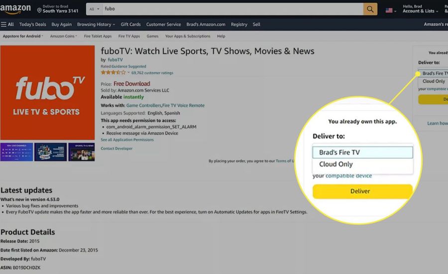Click the Game Controllers link
This screenshot has height=274, width=448.
(x=144, y=105)
